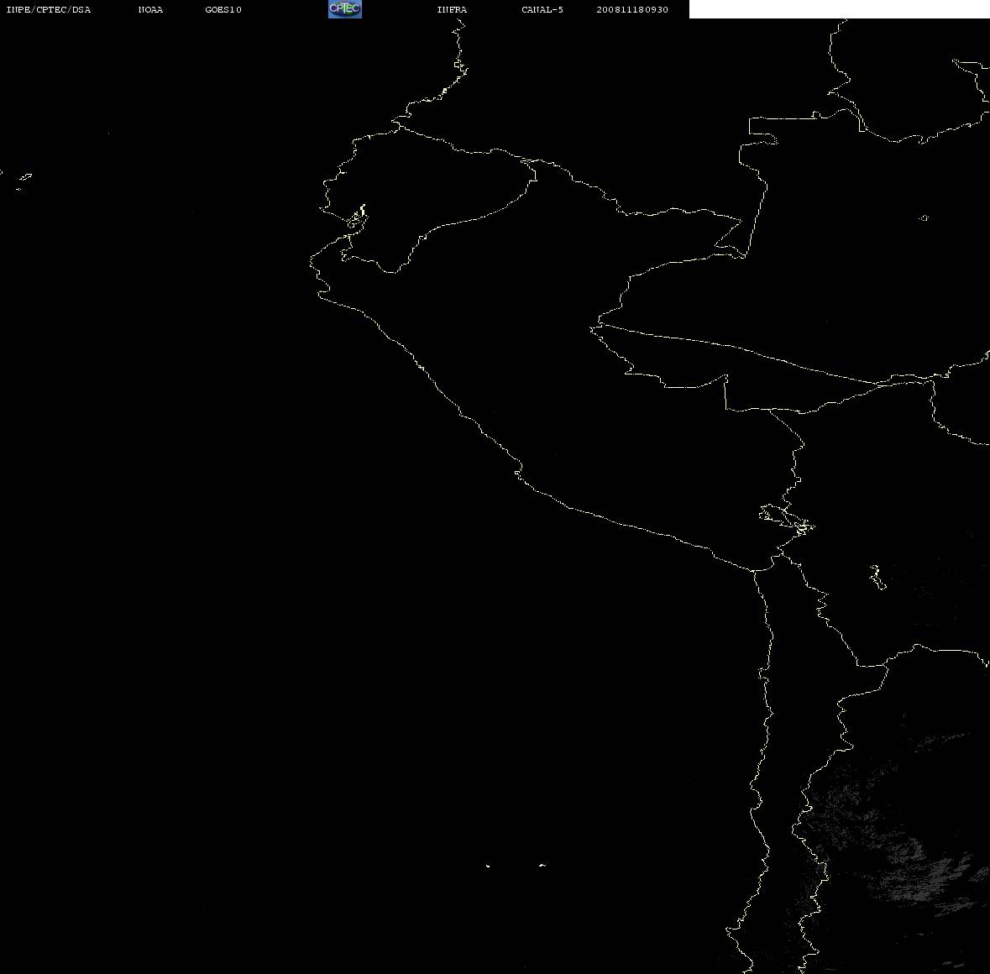This screenshot has height=974, width=990.
Task: Select the INPE/CPTEC/DSA header label
Action: pyautogui.click(x=48, y=9)
